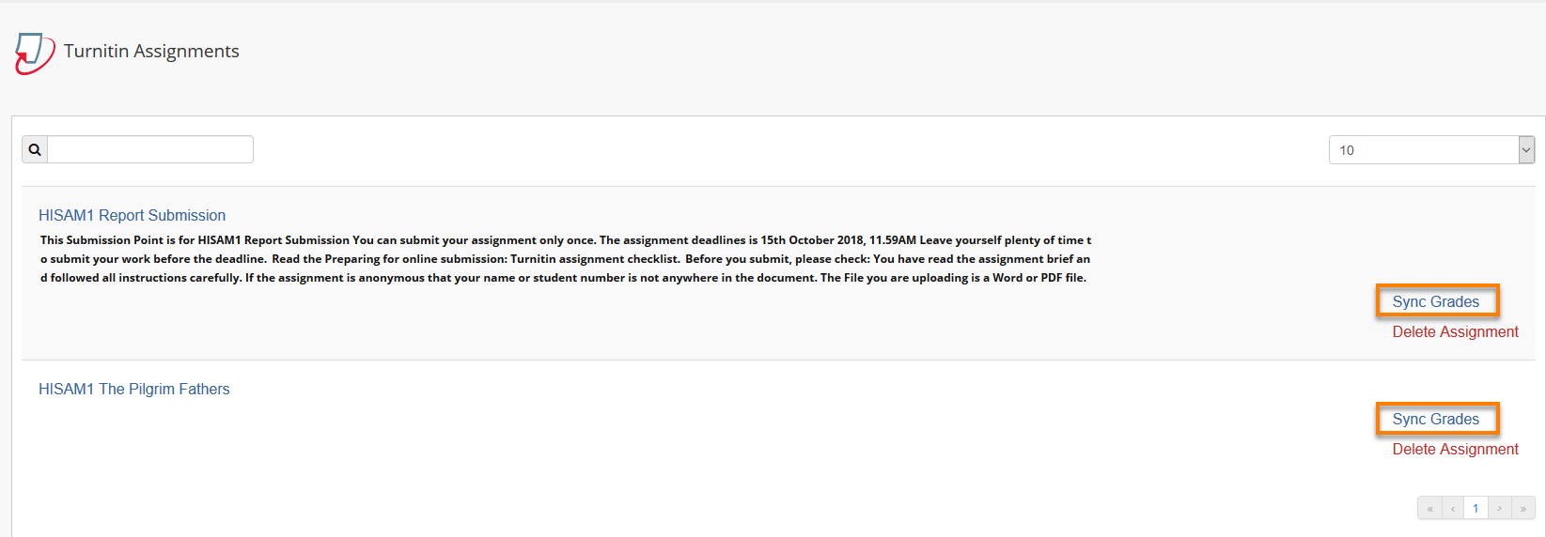Delete the HISAM1 Report Submission assignment
This screenshot has height=537, width=1546.
coord(1455,332)
